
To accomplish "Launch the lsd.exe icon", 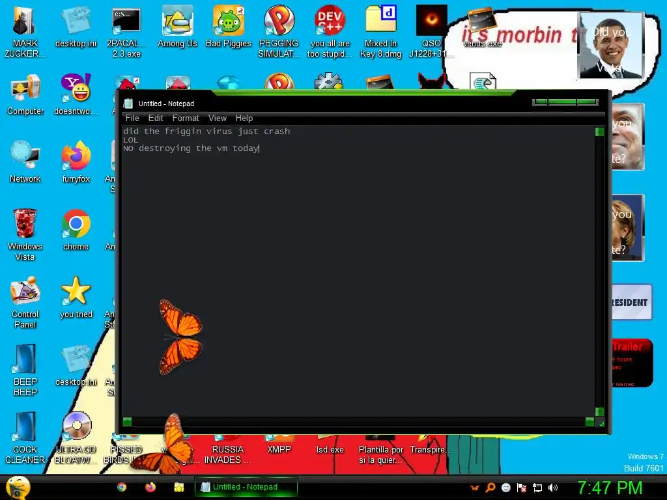I will tap(330, 444).
